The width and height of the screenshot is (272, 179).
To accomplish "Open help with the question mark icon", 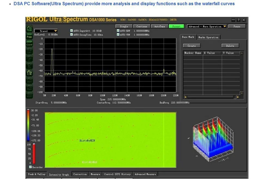I will tap(239, 20).
